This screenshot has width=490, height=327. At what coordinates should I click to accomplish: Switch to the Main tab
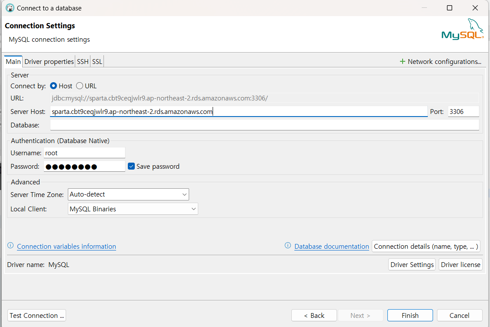coord(13,62)
